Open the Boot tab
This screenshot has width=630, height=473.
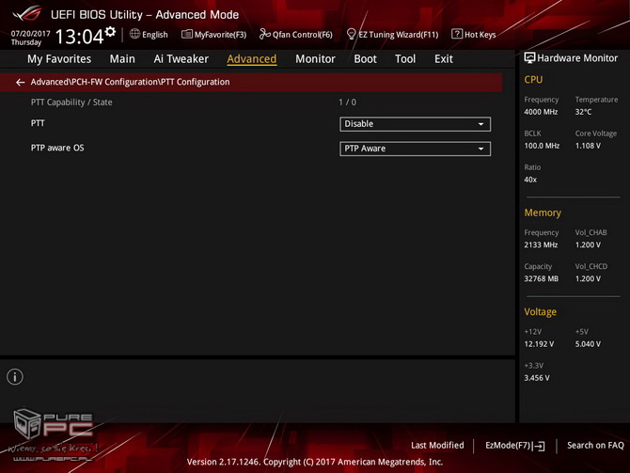[x=365, y=59]
